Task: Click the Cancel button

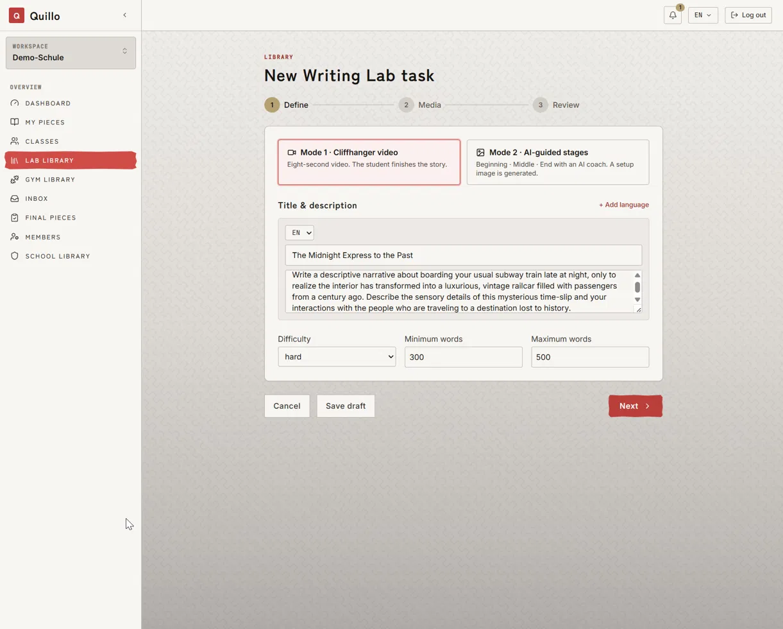Action: point(287,406)
